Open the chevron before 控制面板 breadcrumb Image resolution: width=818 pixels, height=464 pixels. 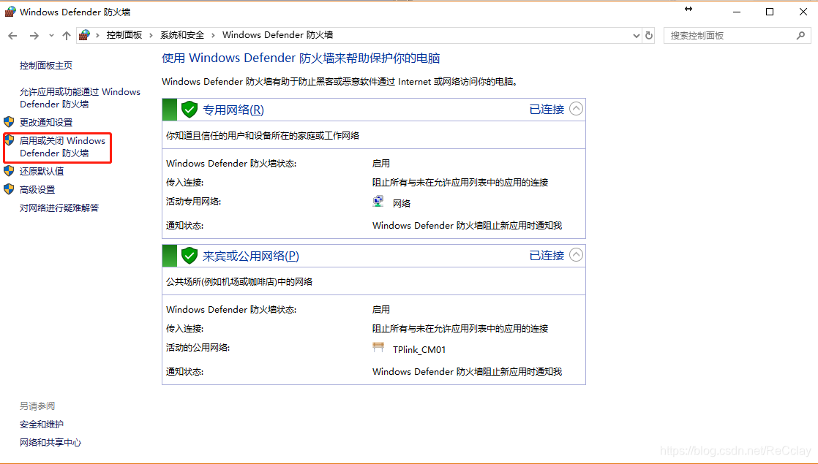[x=97, y=35]
